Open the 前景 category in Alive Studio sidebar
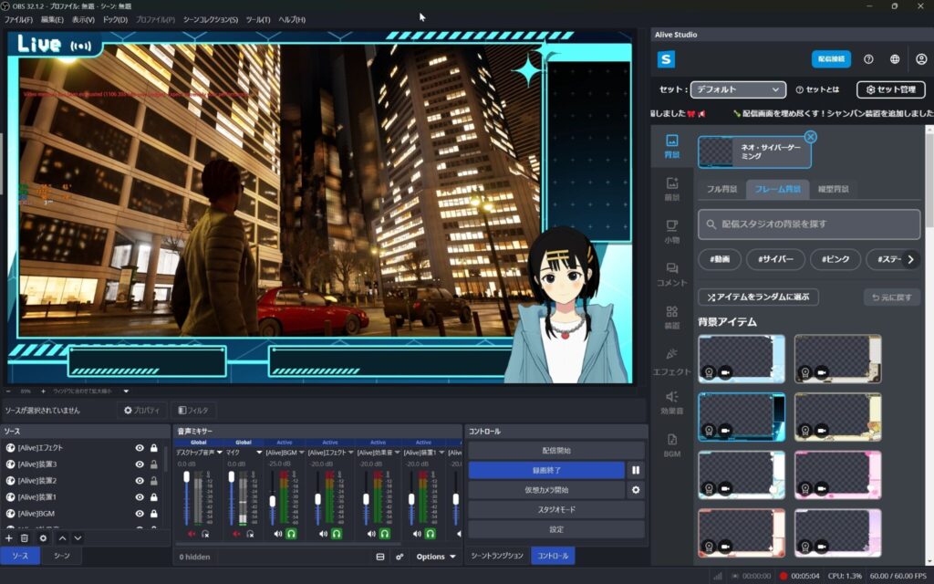 671,189
